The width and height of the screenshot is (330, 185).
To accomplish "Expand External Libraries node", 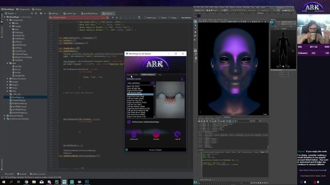I will click(5, 116).
